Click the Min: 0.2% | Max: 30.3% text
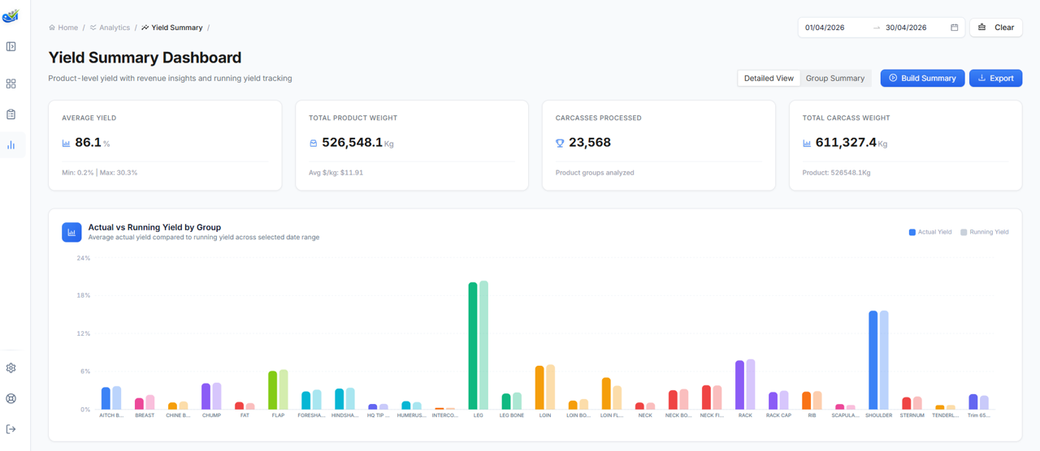This screenshot has height=451, width=1040. 99,173
